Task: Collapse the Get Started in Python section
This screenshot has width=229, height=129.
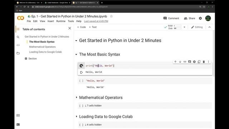Action: pos(76,40)
